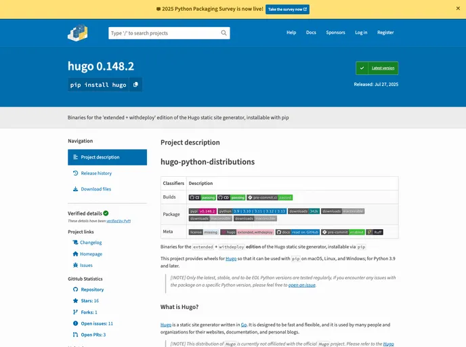Click the verified details green check icon
The image size is (466, 347).
click(x=106, y=213)
